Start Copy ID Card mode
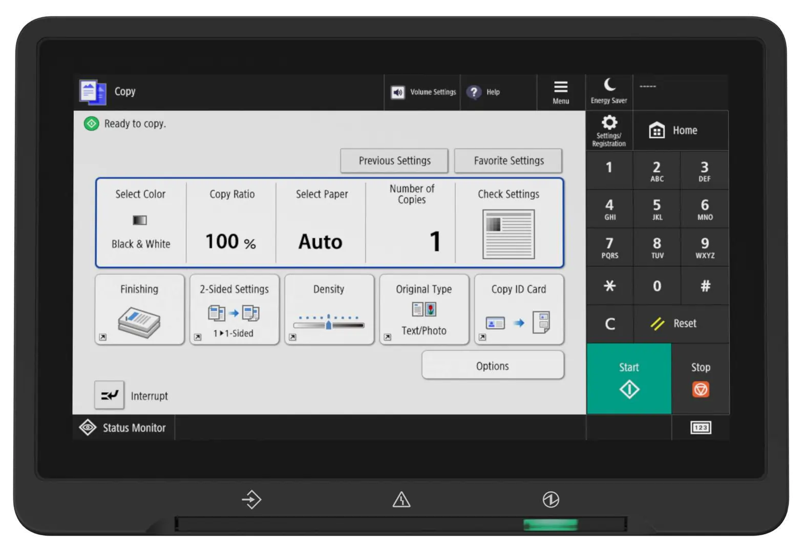The image size is (804, 548). pyautogui.click(x=519, y=309)
